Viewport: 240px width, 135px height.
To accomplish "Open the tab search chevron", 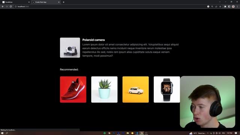I will (x=220, y=2).
